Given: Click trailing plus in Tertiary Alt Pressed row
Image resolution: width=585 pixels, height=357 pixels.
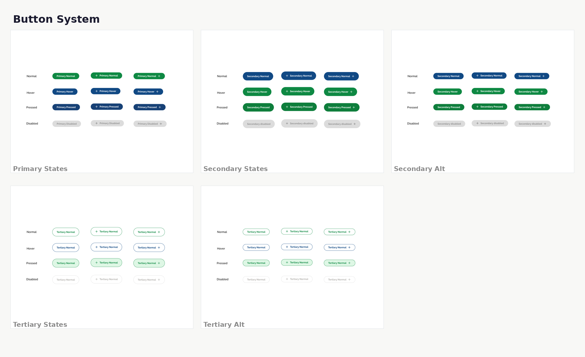Looking at the screenshot, I should pos(349,263).
